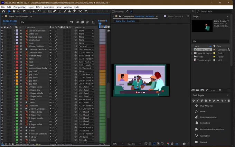Screen dimensions: 235x147
Task: Open the 25% magnification dropdown
Action: pos(118,144)
